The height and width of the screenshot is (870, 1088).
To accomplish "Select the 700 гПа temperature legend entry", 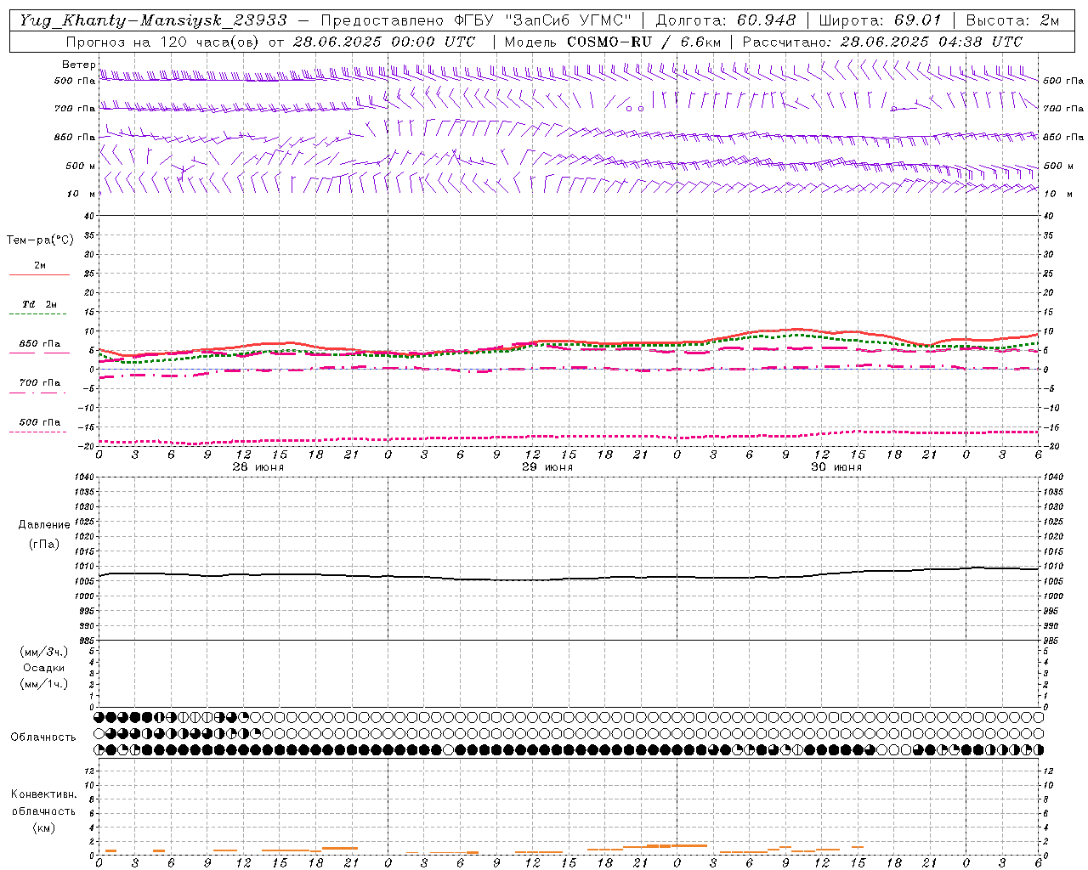I will pos(40,382).
